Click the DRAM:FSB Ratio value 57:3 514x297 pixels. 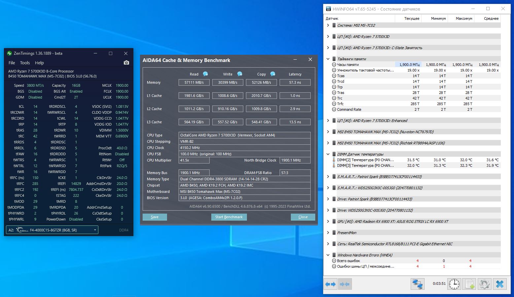[x=295, y=173]
